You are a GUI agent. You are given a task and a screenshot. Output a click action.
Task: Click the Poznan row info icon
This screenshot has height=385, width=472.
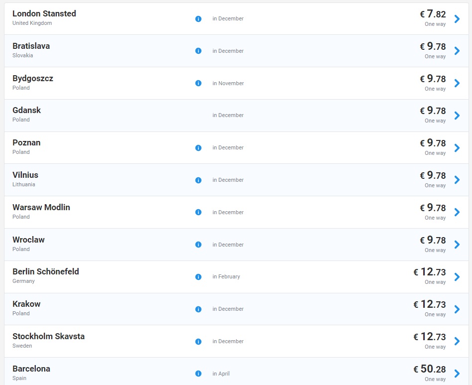tap(198, 148)
